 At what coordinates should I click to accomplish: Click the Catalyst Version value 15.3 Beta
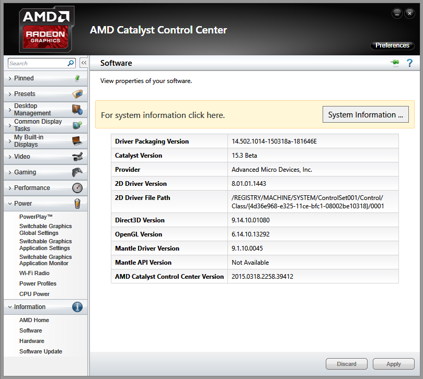[x=244, y=156]
